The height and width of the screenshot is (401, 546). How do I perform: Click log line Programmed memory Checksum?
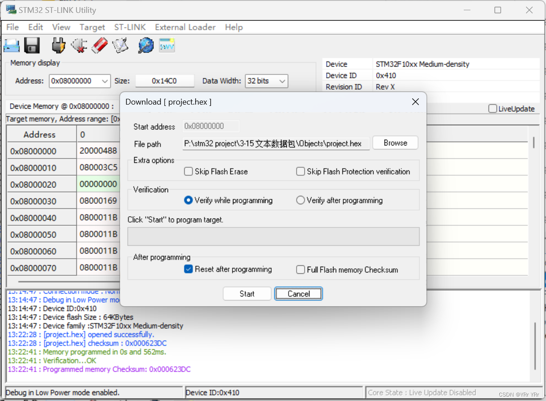pyautogui.click(x=99, y=369)
